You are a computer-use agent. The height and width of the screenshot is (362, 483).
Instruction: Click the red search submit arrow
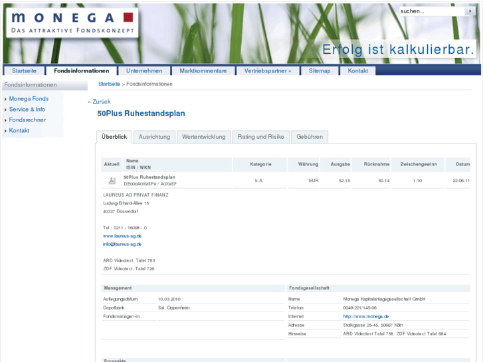click(470, 11)
